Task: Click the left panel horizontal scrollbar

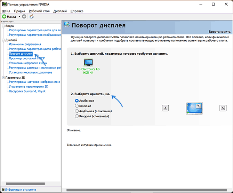Action: (25, 184)
